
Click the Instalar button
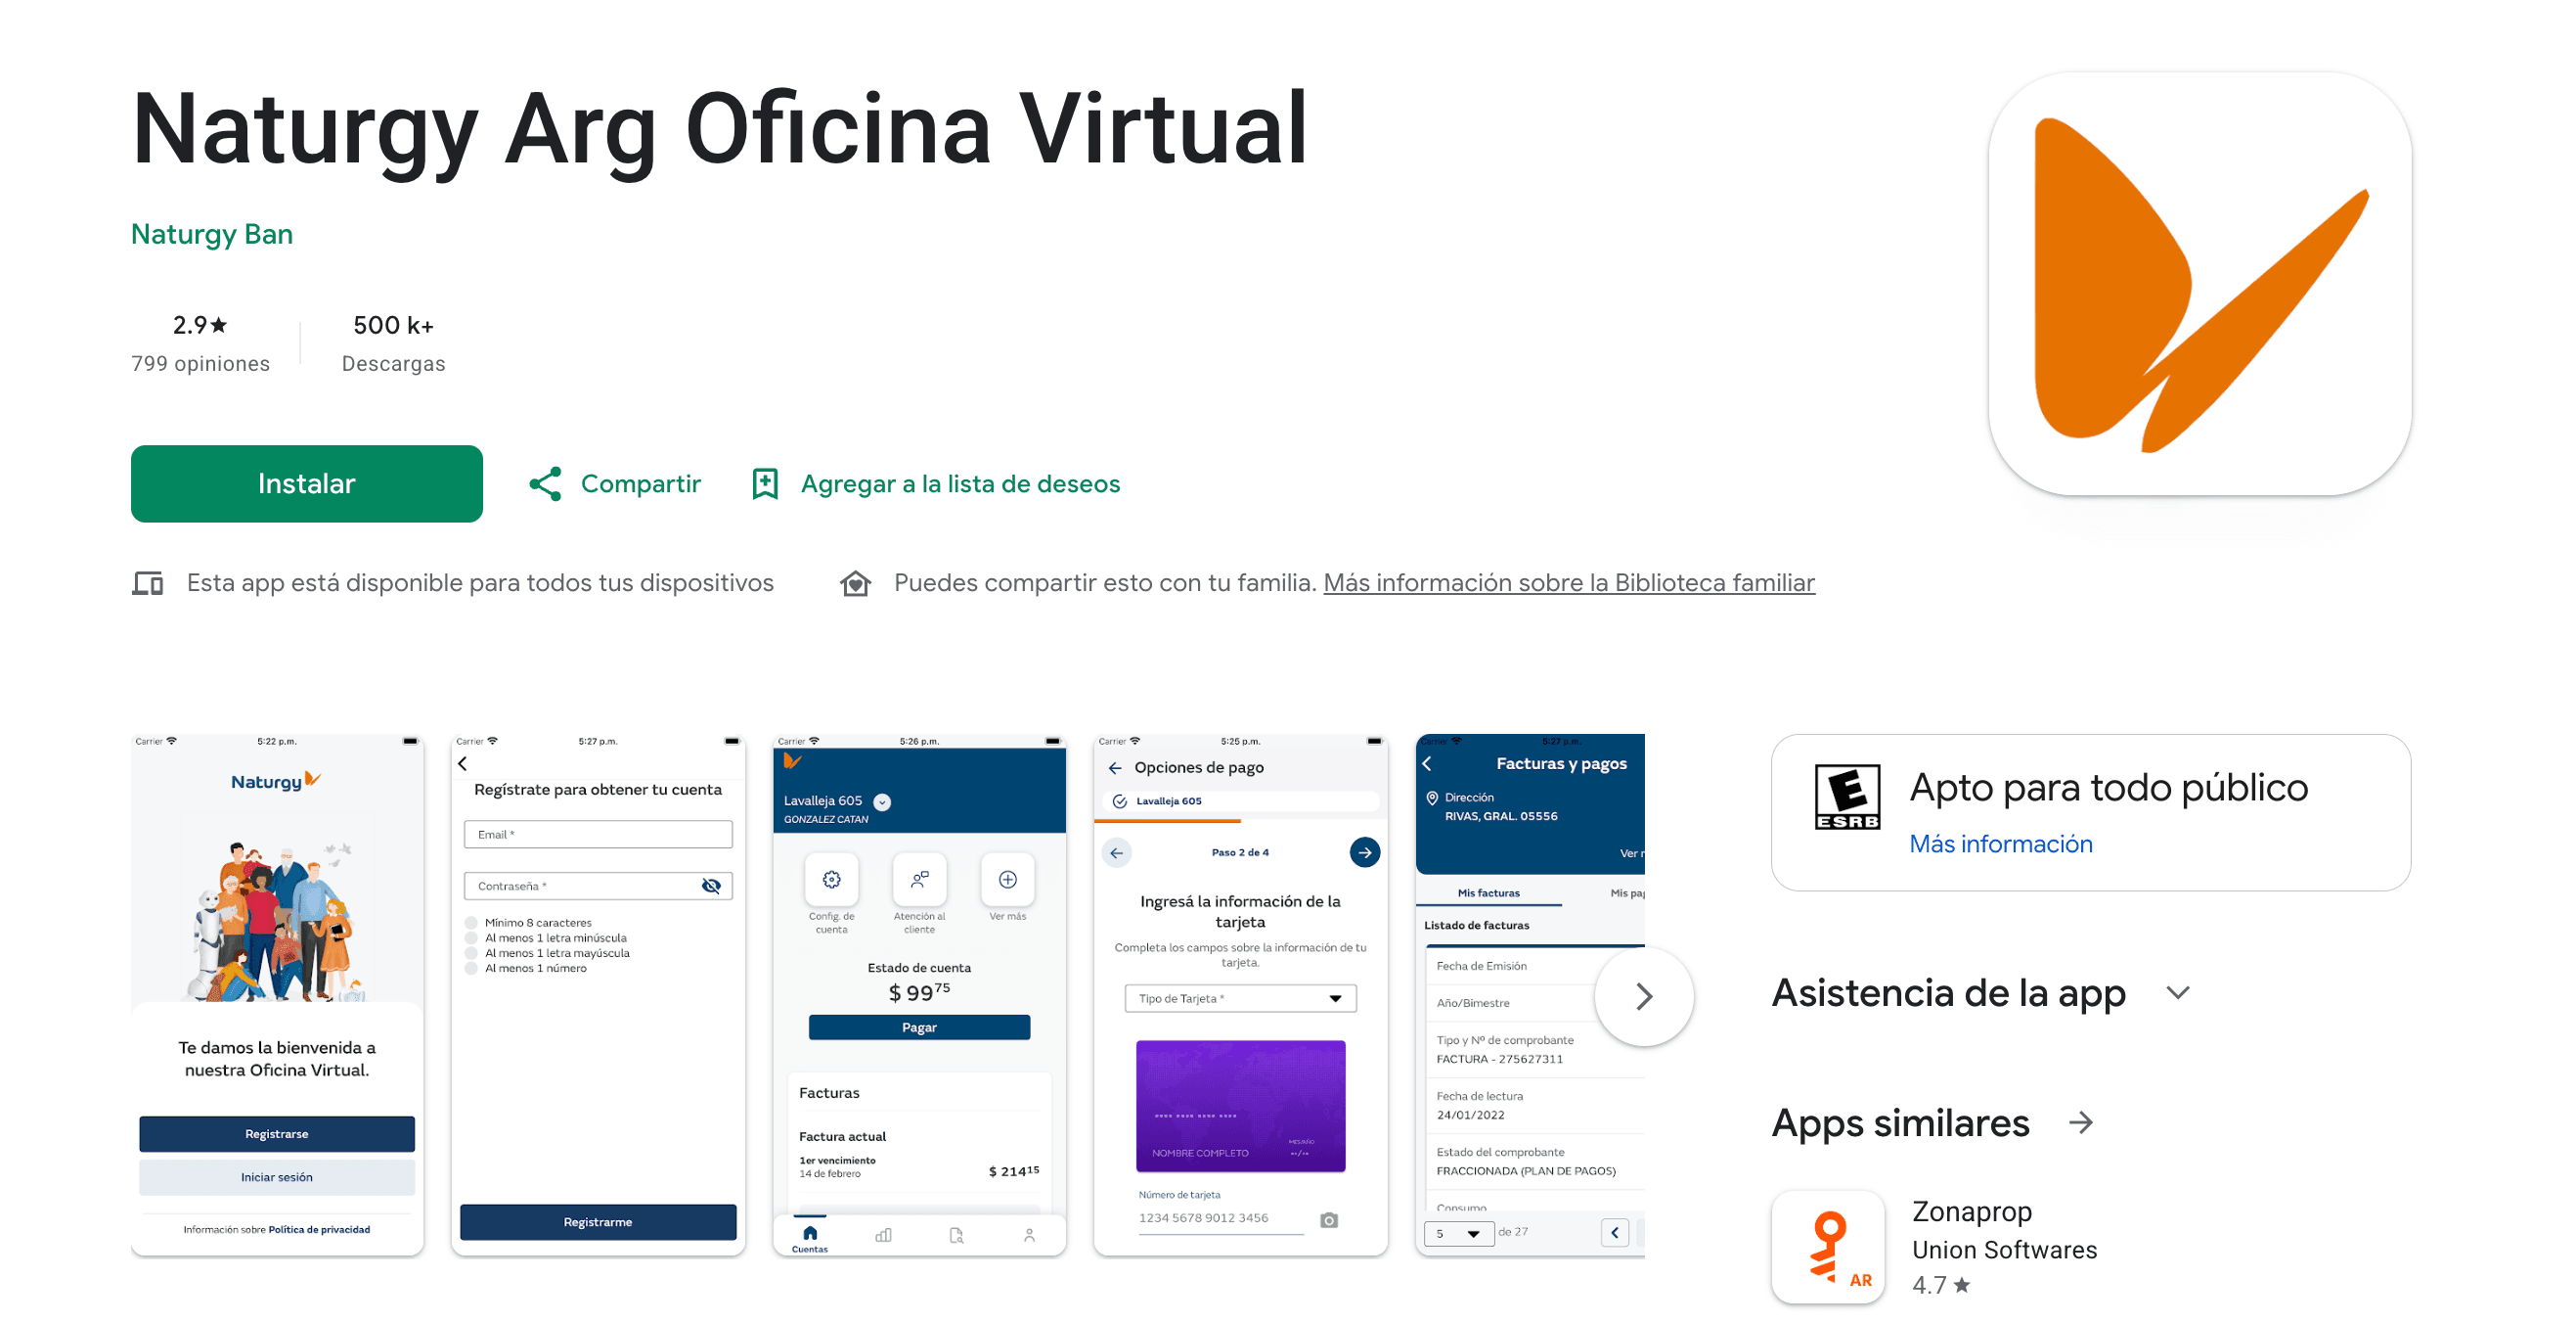(307, 484)
